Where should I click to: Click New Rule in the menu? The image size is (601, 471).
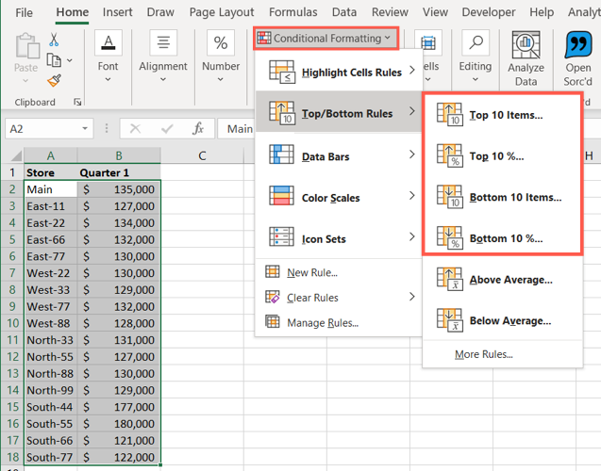point(311,273)
